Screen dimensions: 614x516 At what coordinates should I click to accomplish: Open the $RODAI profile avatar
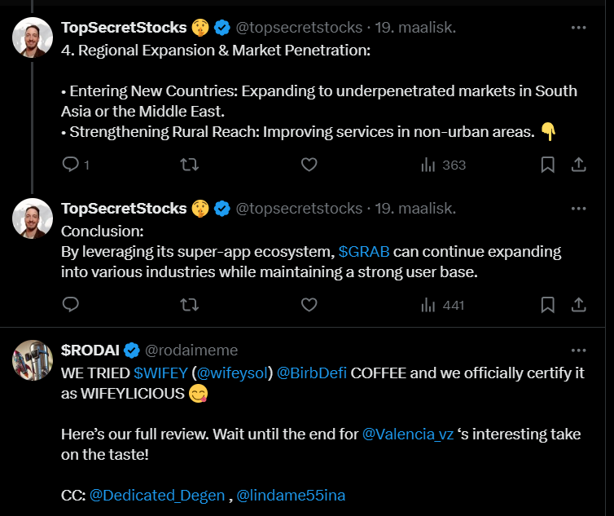tap(33, 360)
